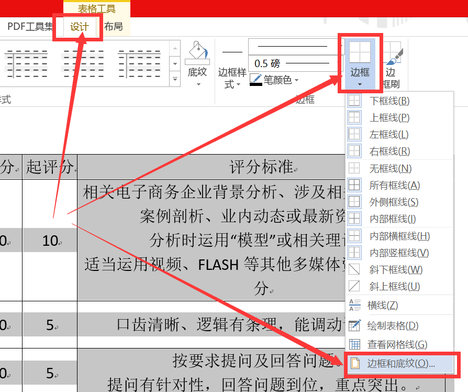Click the 外侧框线 outside borders icon
468x392 pixels.
tap(354, 202)
